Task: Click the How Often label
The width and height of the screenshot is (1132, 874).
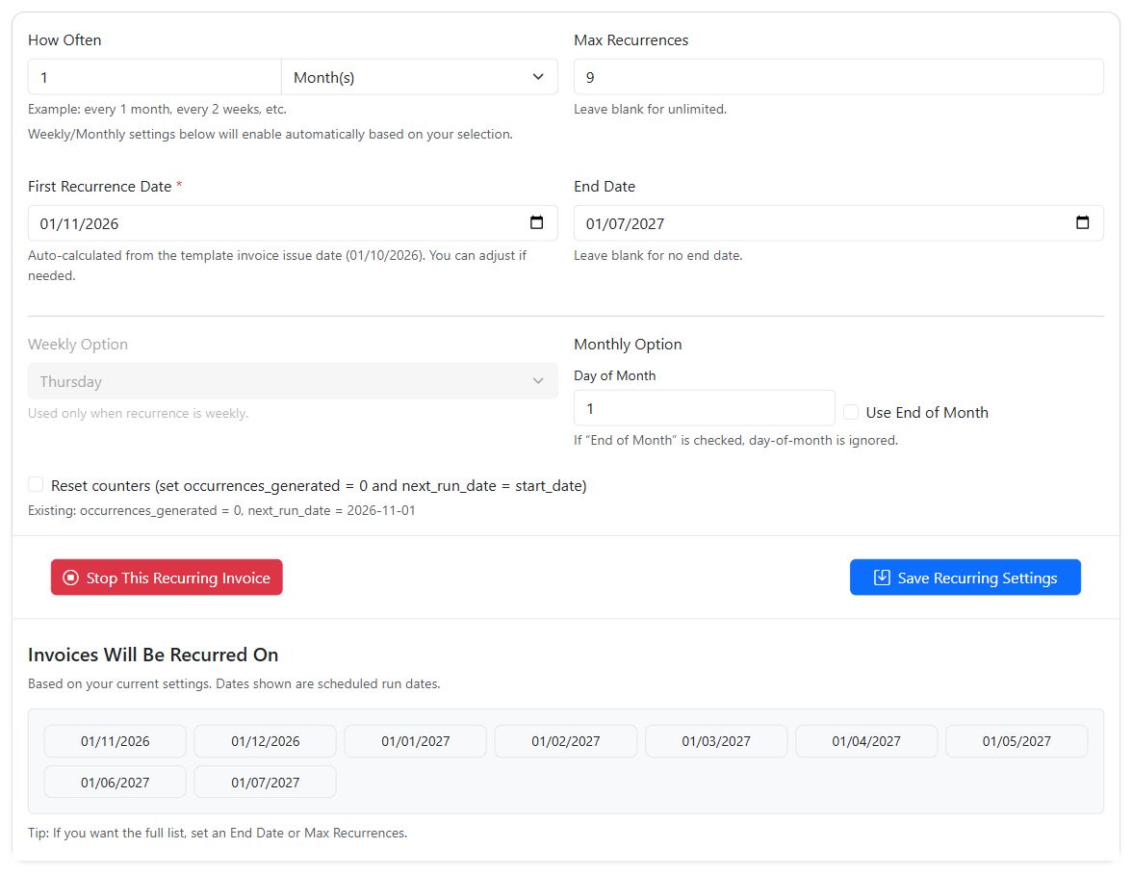Action: (64, 40)
